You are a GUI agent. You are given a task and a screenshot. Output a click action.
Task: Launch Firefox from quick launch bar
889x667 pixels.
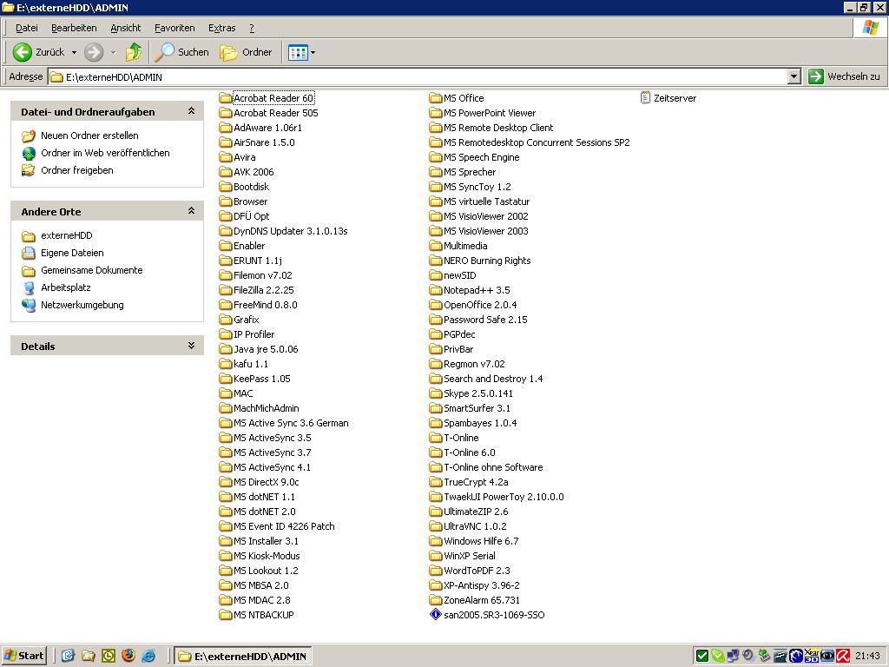(128, 657)
